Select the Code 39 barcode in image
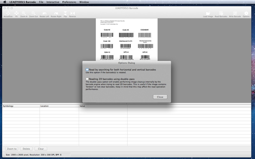This screenshot has width=255, height=159. click(x=126, y=35)
